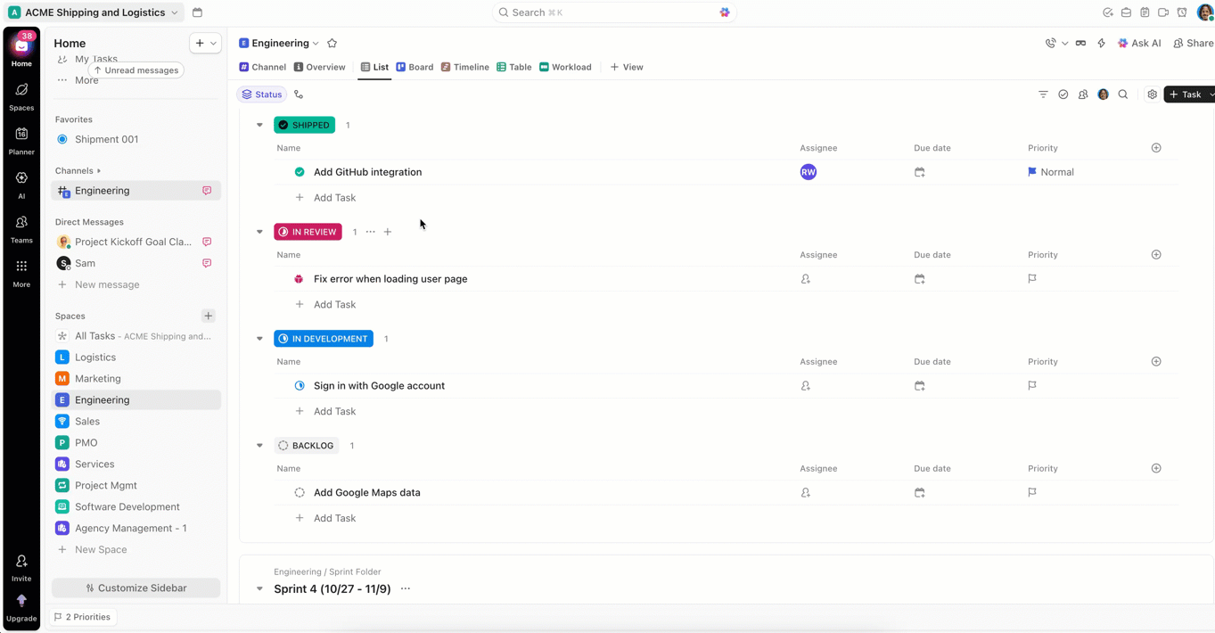
Task: Open the Notepad from the top bar
Action: coord(1145,12)
